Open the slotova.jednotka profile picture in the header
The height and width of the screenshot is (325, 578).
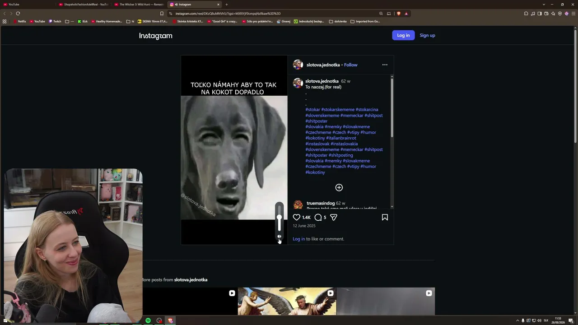pyautogui.click(x=298, y=65)
